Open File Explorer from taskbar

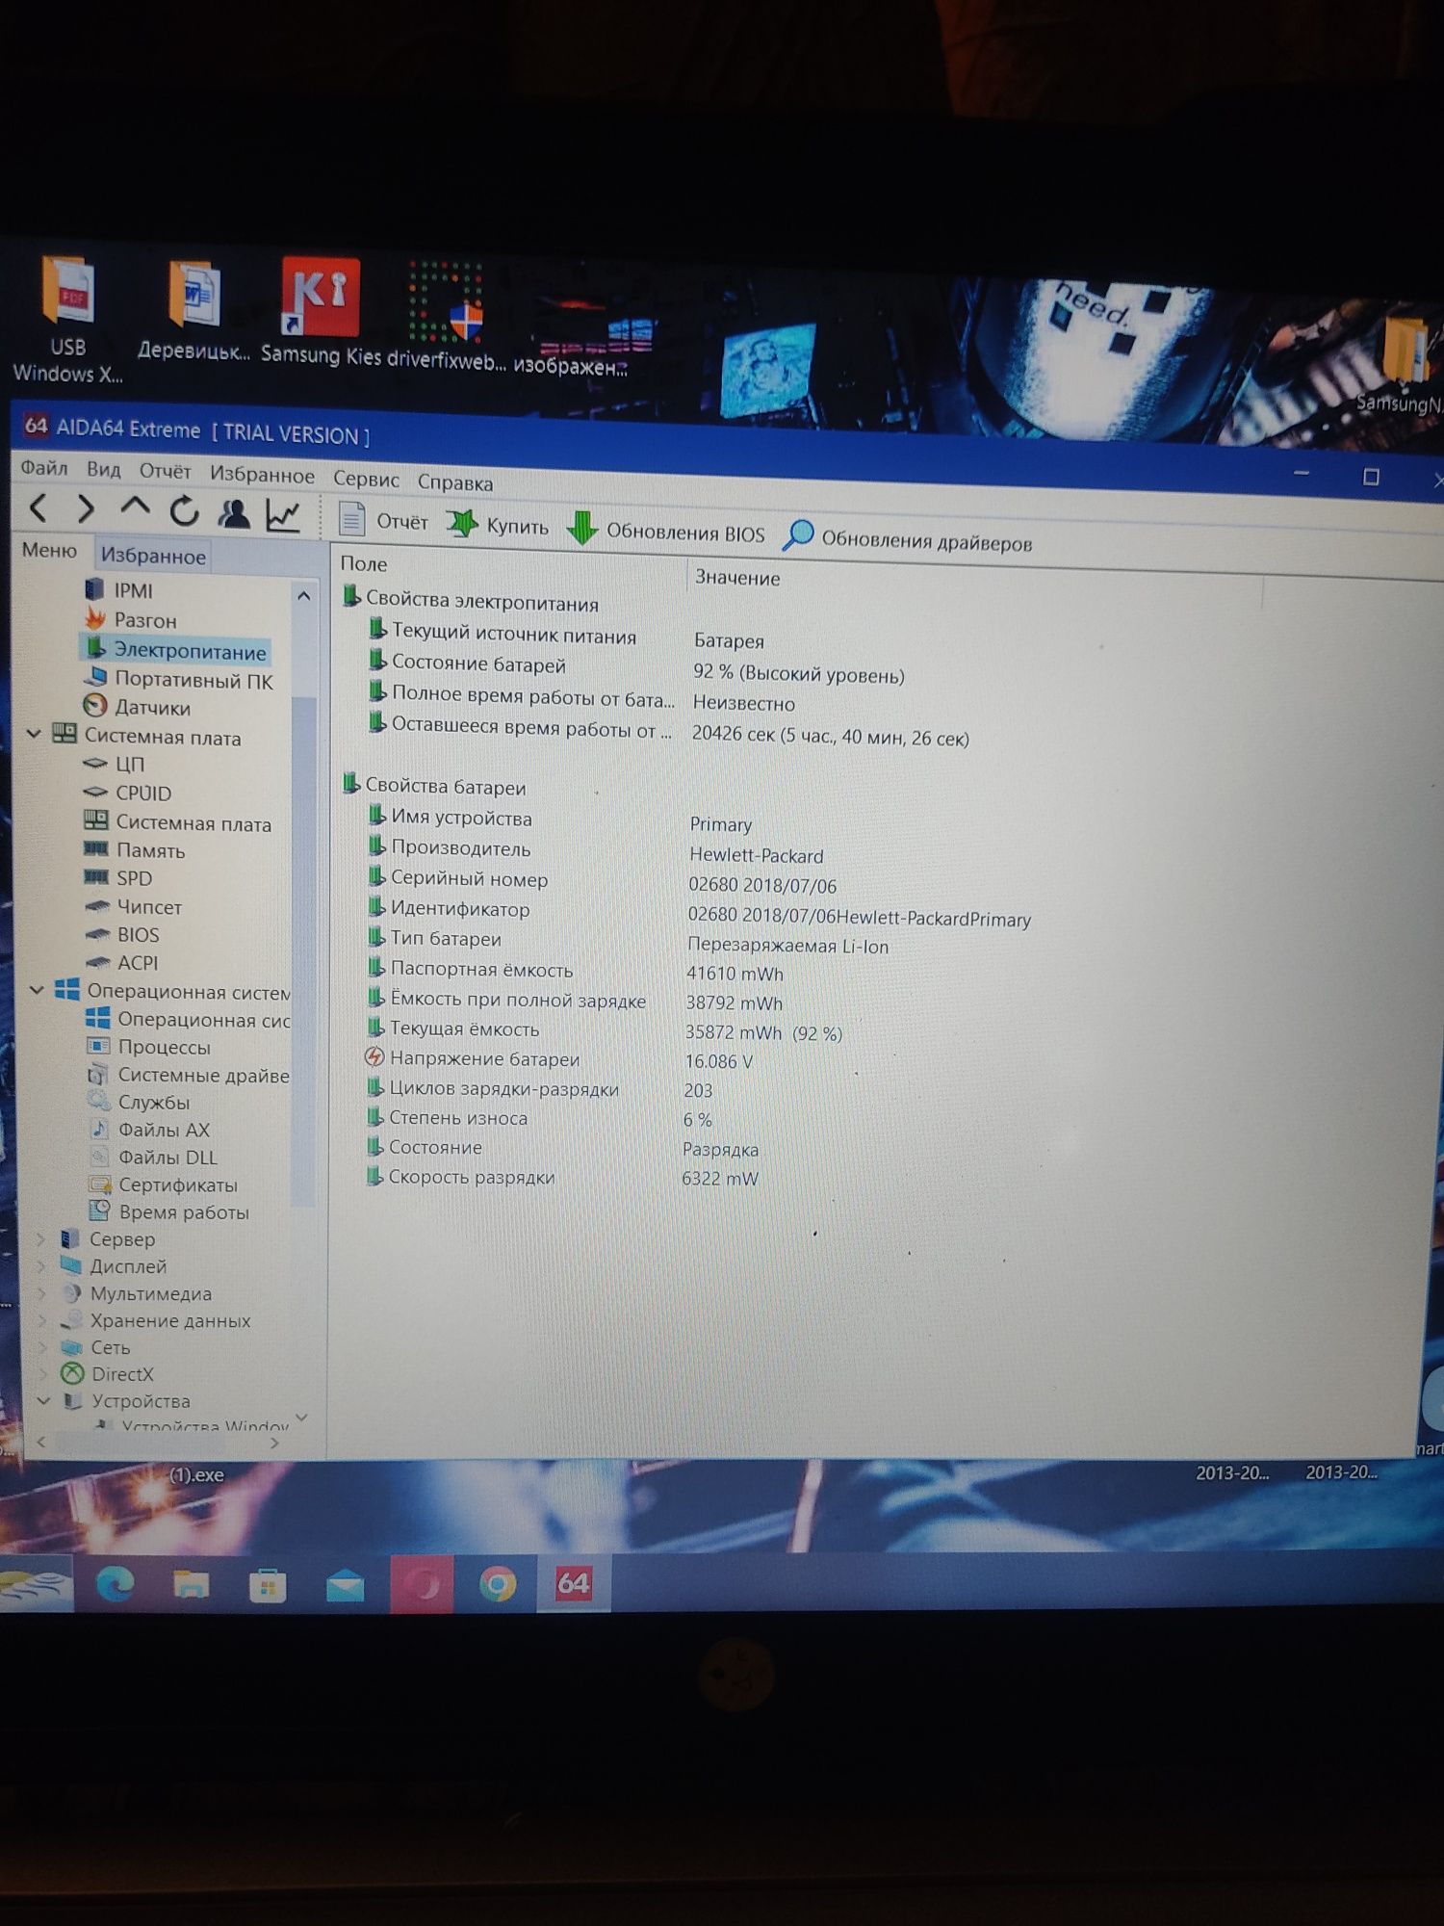point(191,1584)
